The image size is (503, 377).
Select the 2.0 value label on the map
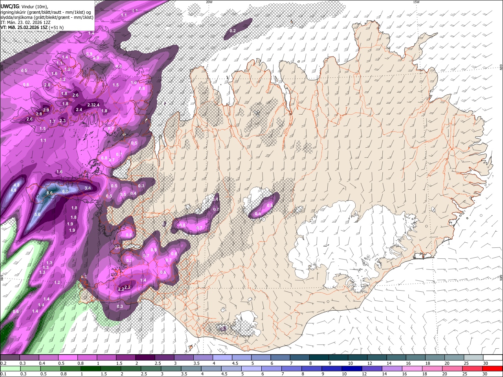pyautogui.click(x=47, y=85)
